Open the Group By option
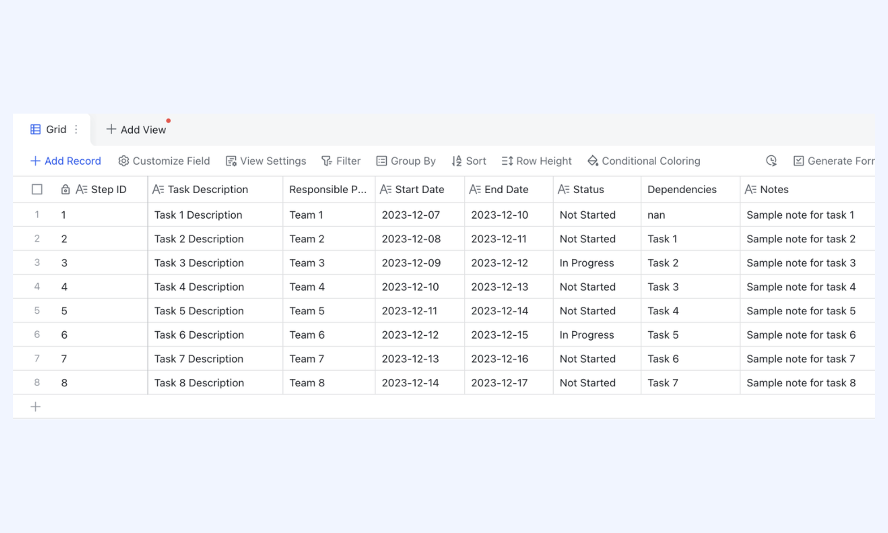The width and height of the screenshot is (888, 533). (x=406, y=161)
